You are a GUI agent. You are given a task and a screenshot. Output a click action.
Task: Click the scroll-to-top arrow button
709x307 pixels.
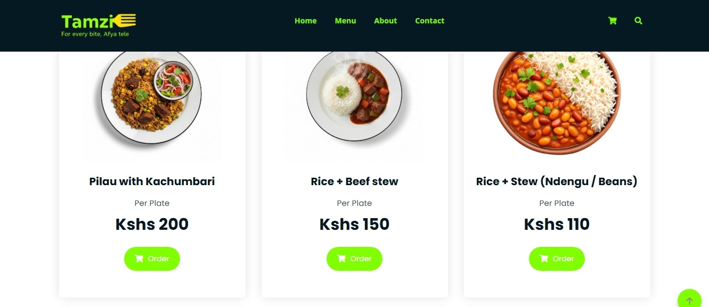(x=689, y=301)
